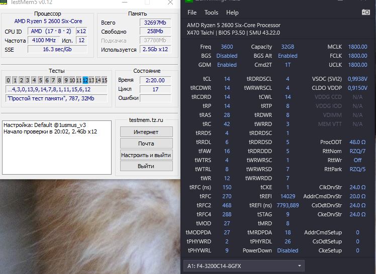
Task: Click the Настроить и выйти button
Action: 146,155
